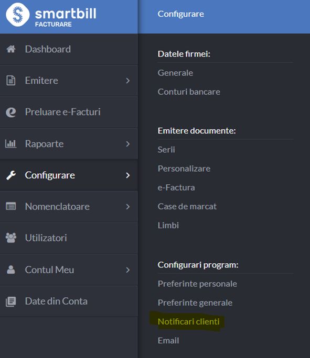Open Notificari clienti settings

(x=188, y=321)
